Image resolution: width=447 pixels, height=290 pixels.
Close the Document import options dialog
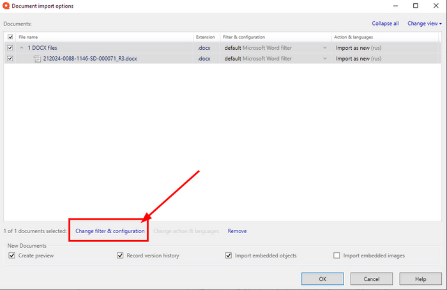pos(436,6)
